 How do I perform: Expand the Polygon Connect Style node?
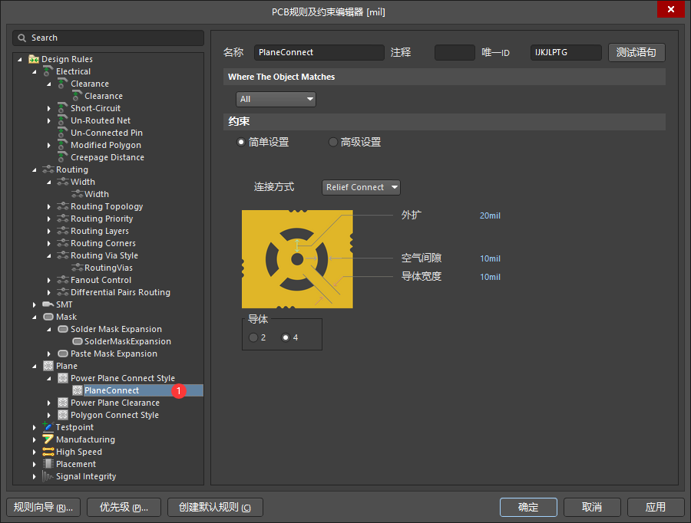point(49,415)
